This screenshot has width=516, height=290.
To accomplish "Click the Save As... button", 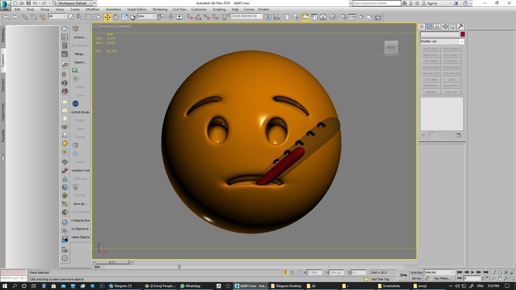I will (x=80, y=204).
